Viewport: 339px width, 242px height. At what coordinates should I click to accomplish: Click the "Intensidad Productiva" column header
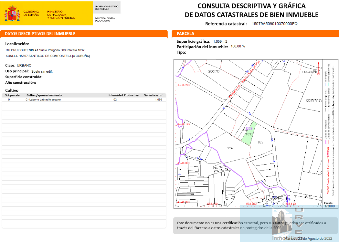(x=123, y=95)
